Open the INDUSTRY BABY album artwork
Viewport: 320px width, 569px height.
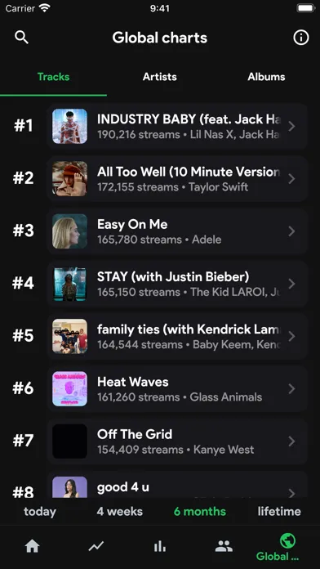(x=69, y=126)
